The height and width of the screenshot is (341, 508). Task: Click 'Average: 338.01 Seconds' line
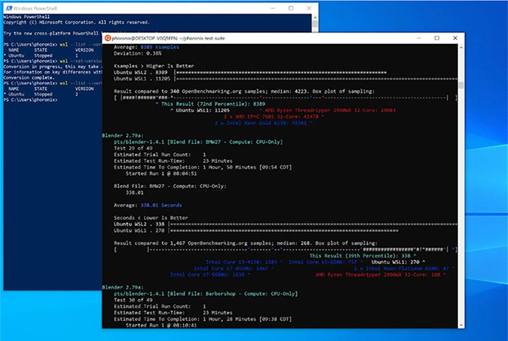pyautogui.click(x=148, y=205)
